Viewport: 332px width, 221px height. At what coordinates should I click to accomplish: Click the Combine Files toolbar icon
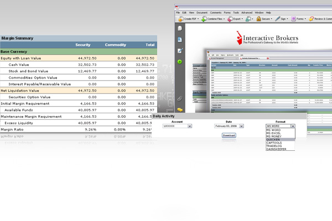(x=204, y=19)
